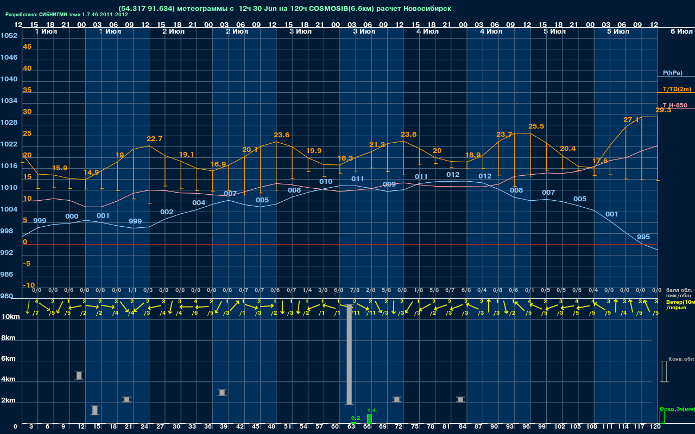Click the 15.9 temperature label
This screenshot has height=434, width=695.
(59, 168)
